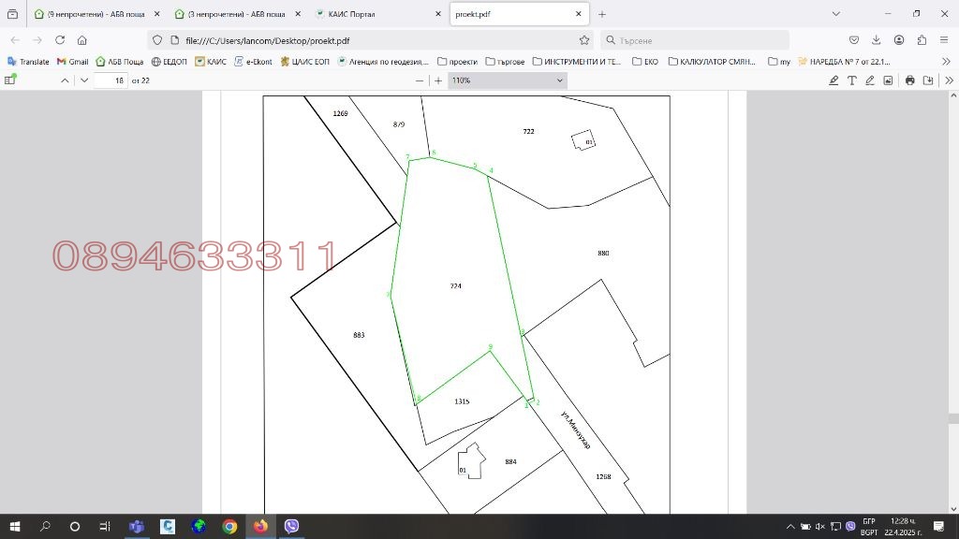Image resolution: width=959 pixels, height=539 pixels.
Task: Show more bookmarks toolbar items
Action: coord(946,62)
